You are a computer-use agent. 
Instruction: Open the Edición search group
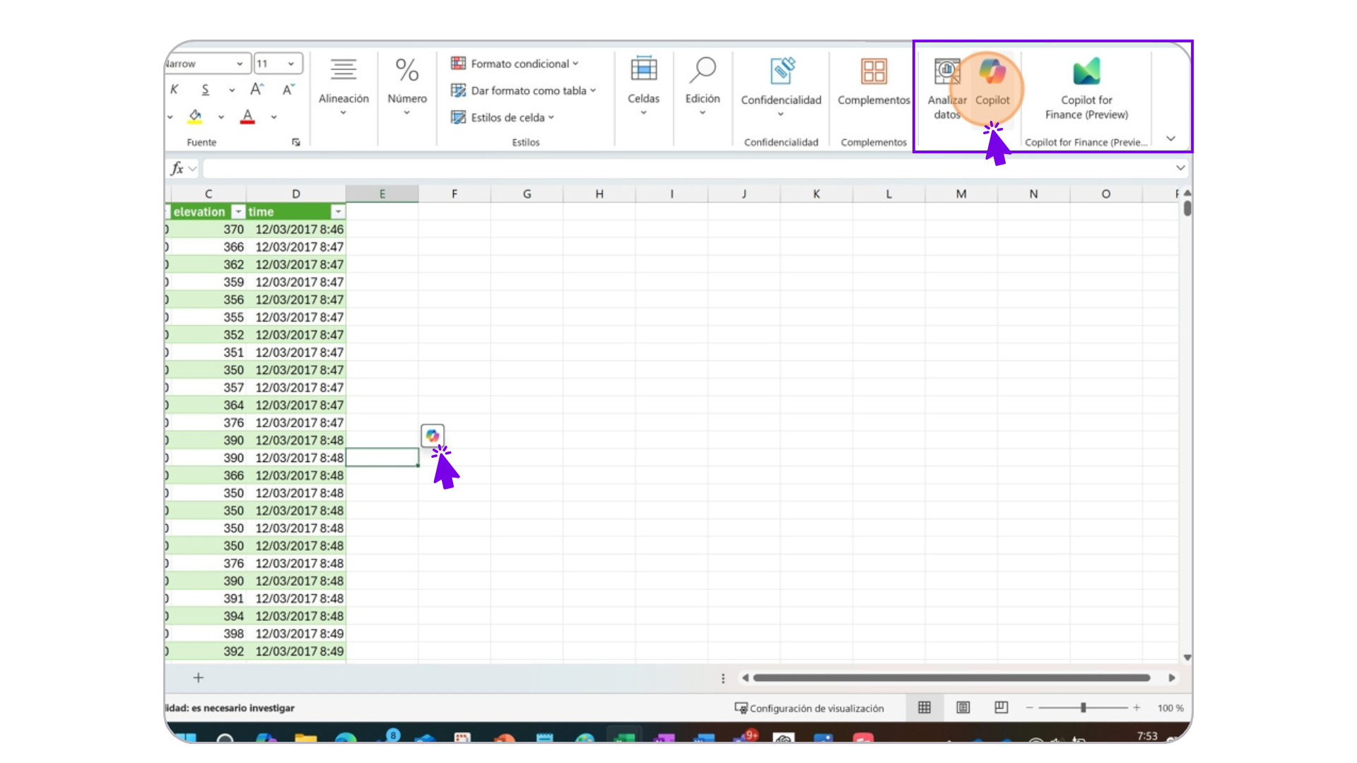point(703,85)
